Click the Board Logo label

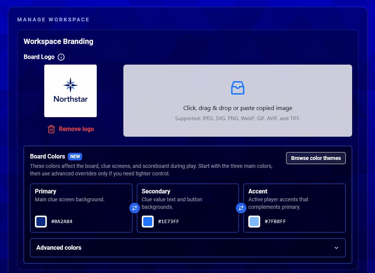click(x=39, y=57)
